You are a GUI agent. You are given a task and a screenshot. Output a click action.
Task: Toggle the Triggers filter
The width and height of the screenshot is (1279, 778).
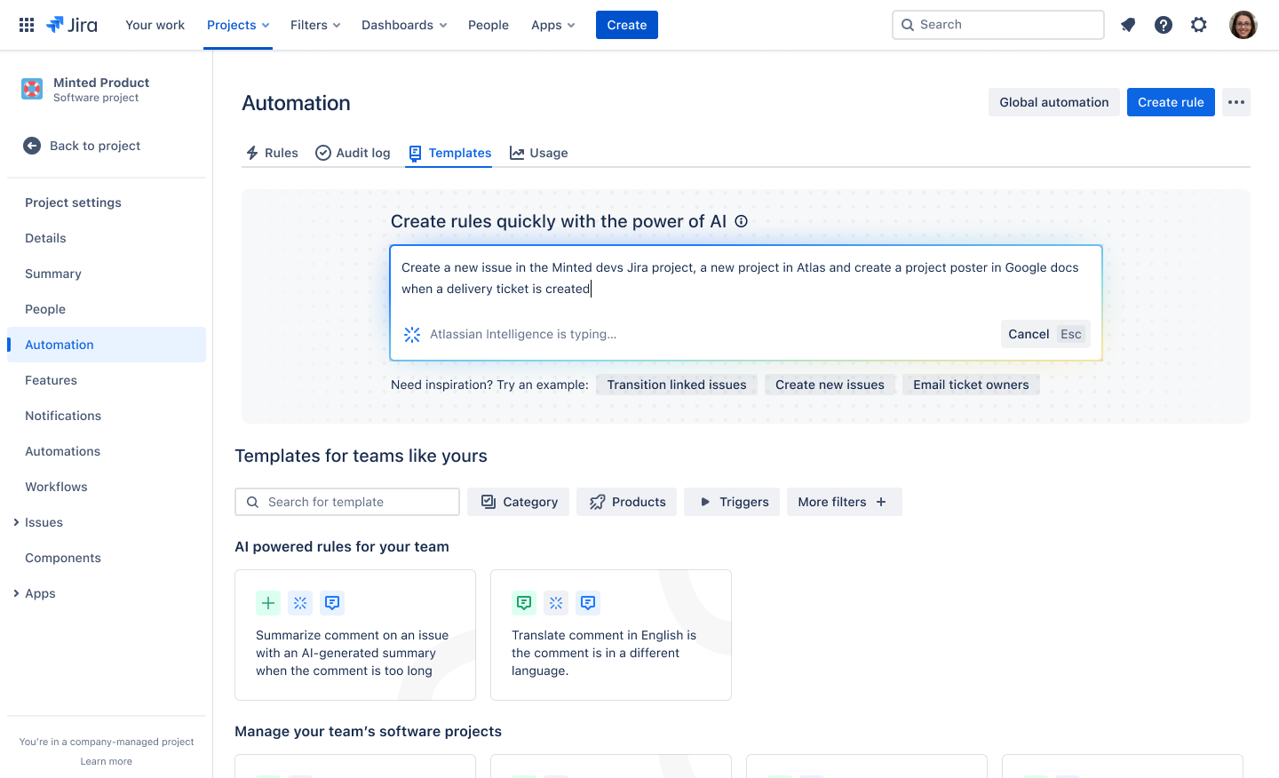coord(731,502)
